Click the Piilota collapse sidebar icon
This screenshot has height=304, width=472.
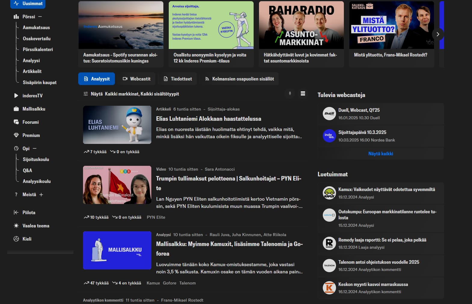click(x=16, y=213)
